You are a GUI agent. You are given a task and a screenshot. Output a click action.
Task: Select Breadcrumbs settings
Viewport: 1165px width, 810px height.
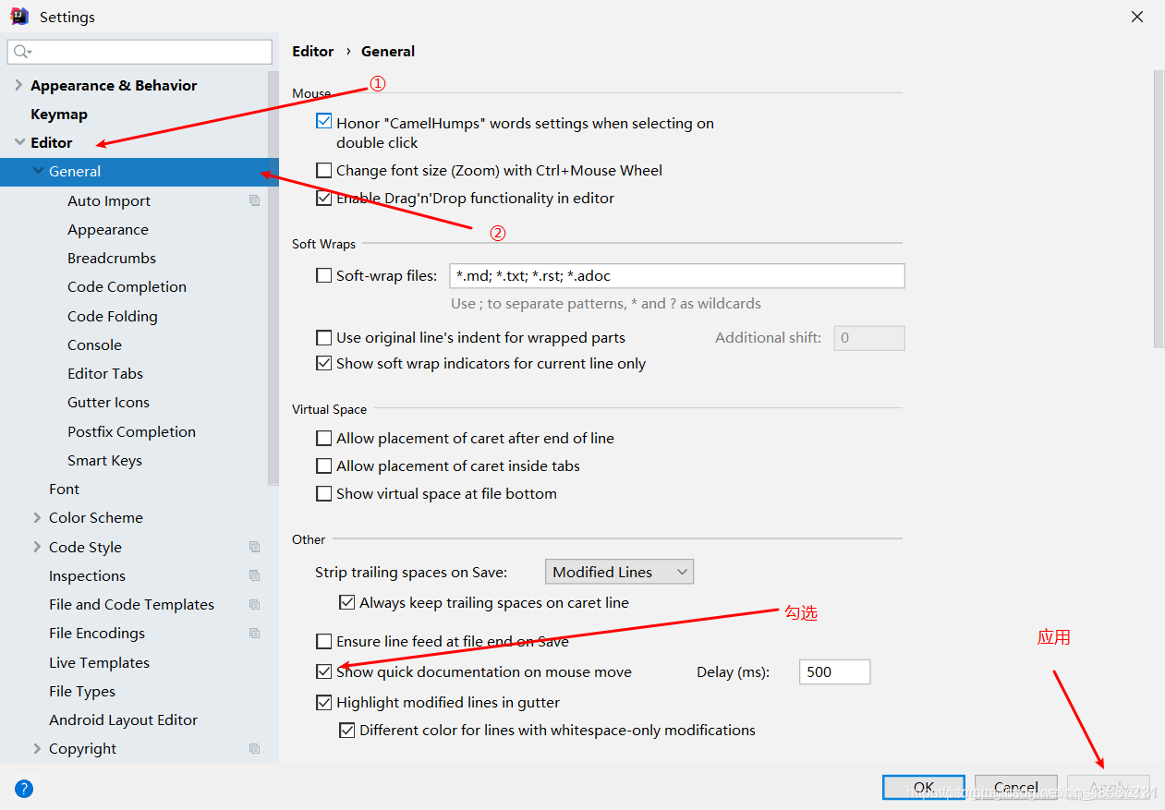112,258
